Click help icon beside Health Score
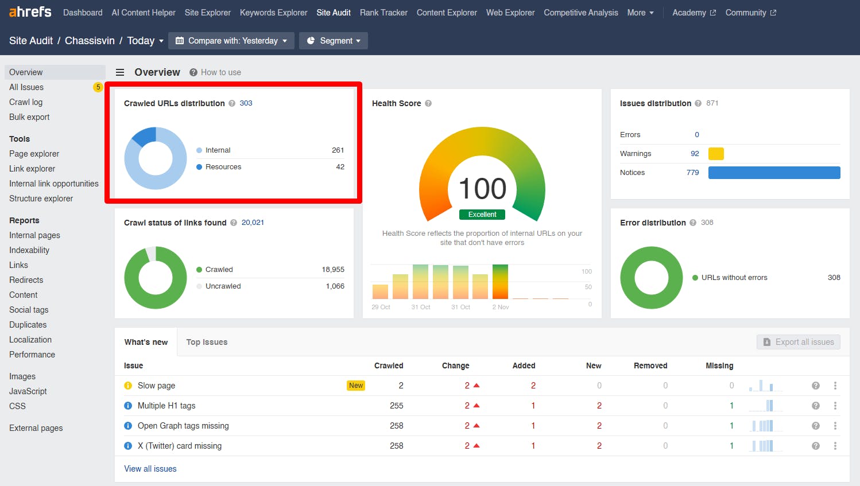860x486 pixels. pos(428,103)
